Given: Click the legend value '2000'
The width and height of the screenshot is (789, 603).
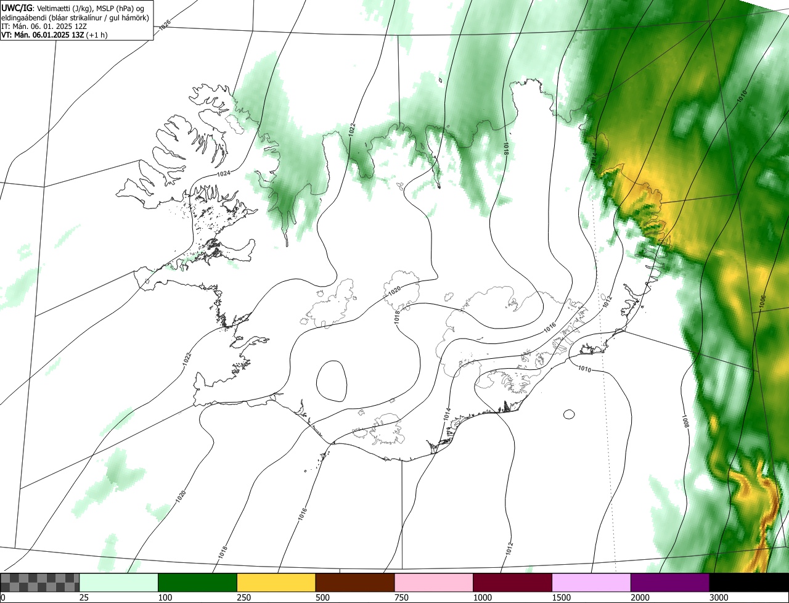Looking at the screenshot, I should (x=639, y=597).
